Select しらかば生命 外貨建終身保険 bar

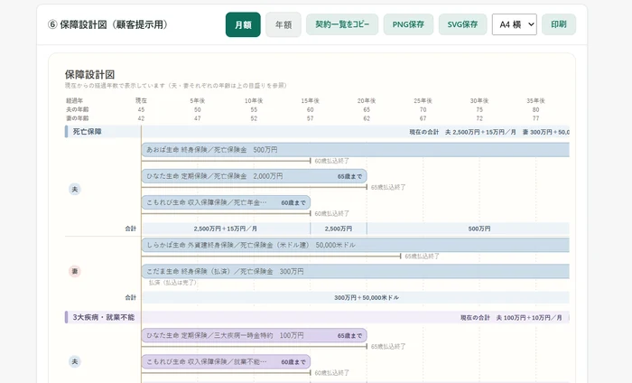point(355,245)
